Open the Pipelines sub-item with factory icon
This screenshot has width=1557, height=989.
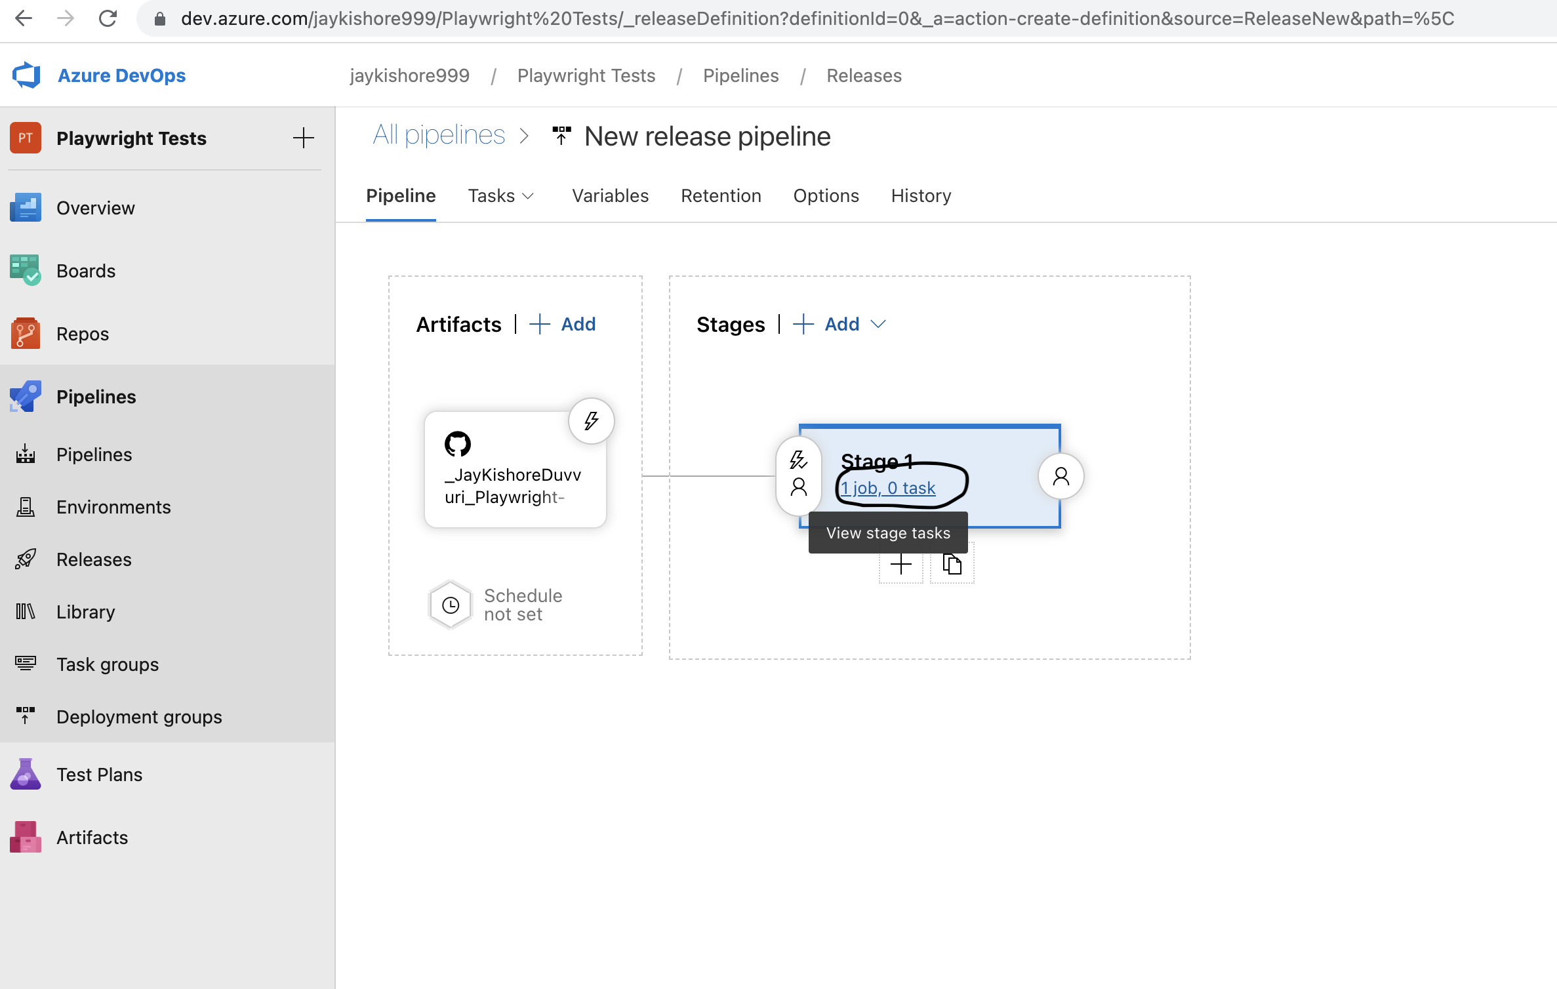(x=167, y=454)
